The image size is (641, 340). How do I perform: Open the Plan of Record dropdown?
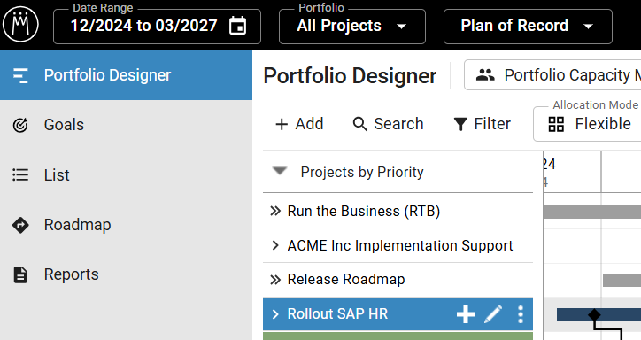pos(528,27)
